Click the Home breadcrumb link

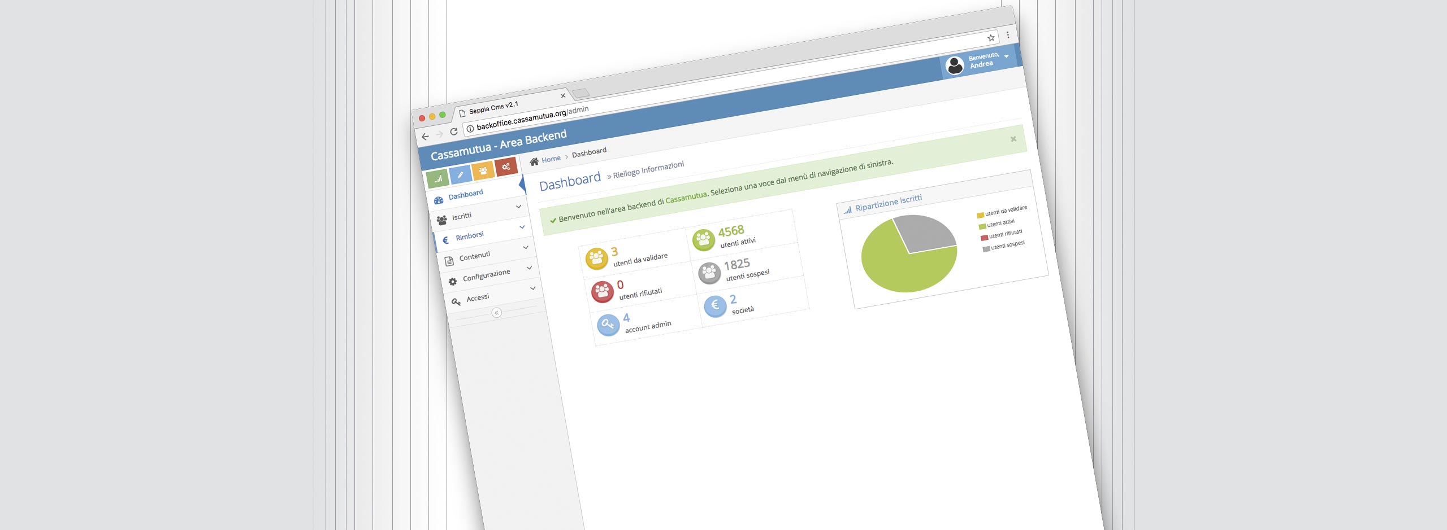click(551, 159)
